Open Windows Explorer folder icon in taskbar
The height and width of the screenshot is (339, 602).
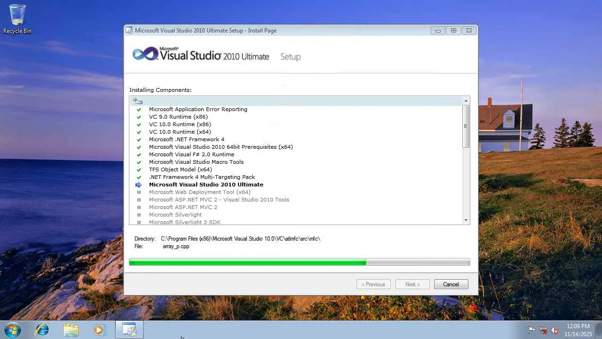pyautogui.click(x=71, y=330)
